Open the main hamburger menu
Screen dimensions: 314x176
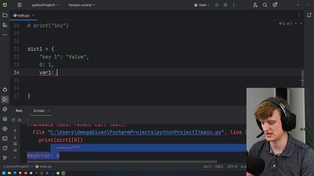[20, 5]
